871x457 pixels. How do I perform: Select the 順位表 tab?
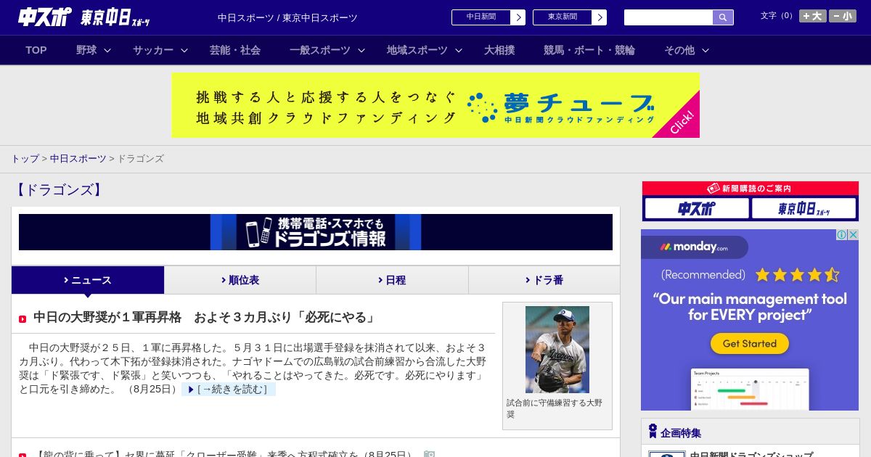pos(240,280)
